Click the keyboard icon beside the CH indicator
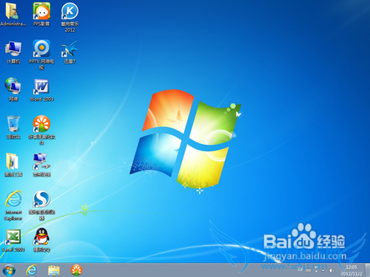The width and height of the screenshot is (370, 277). (309, 270)
